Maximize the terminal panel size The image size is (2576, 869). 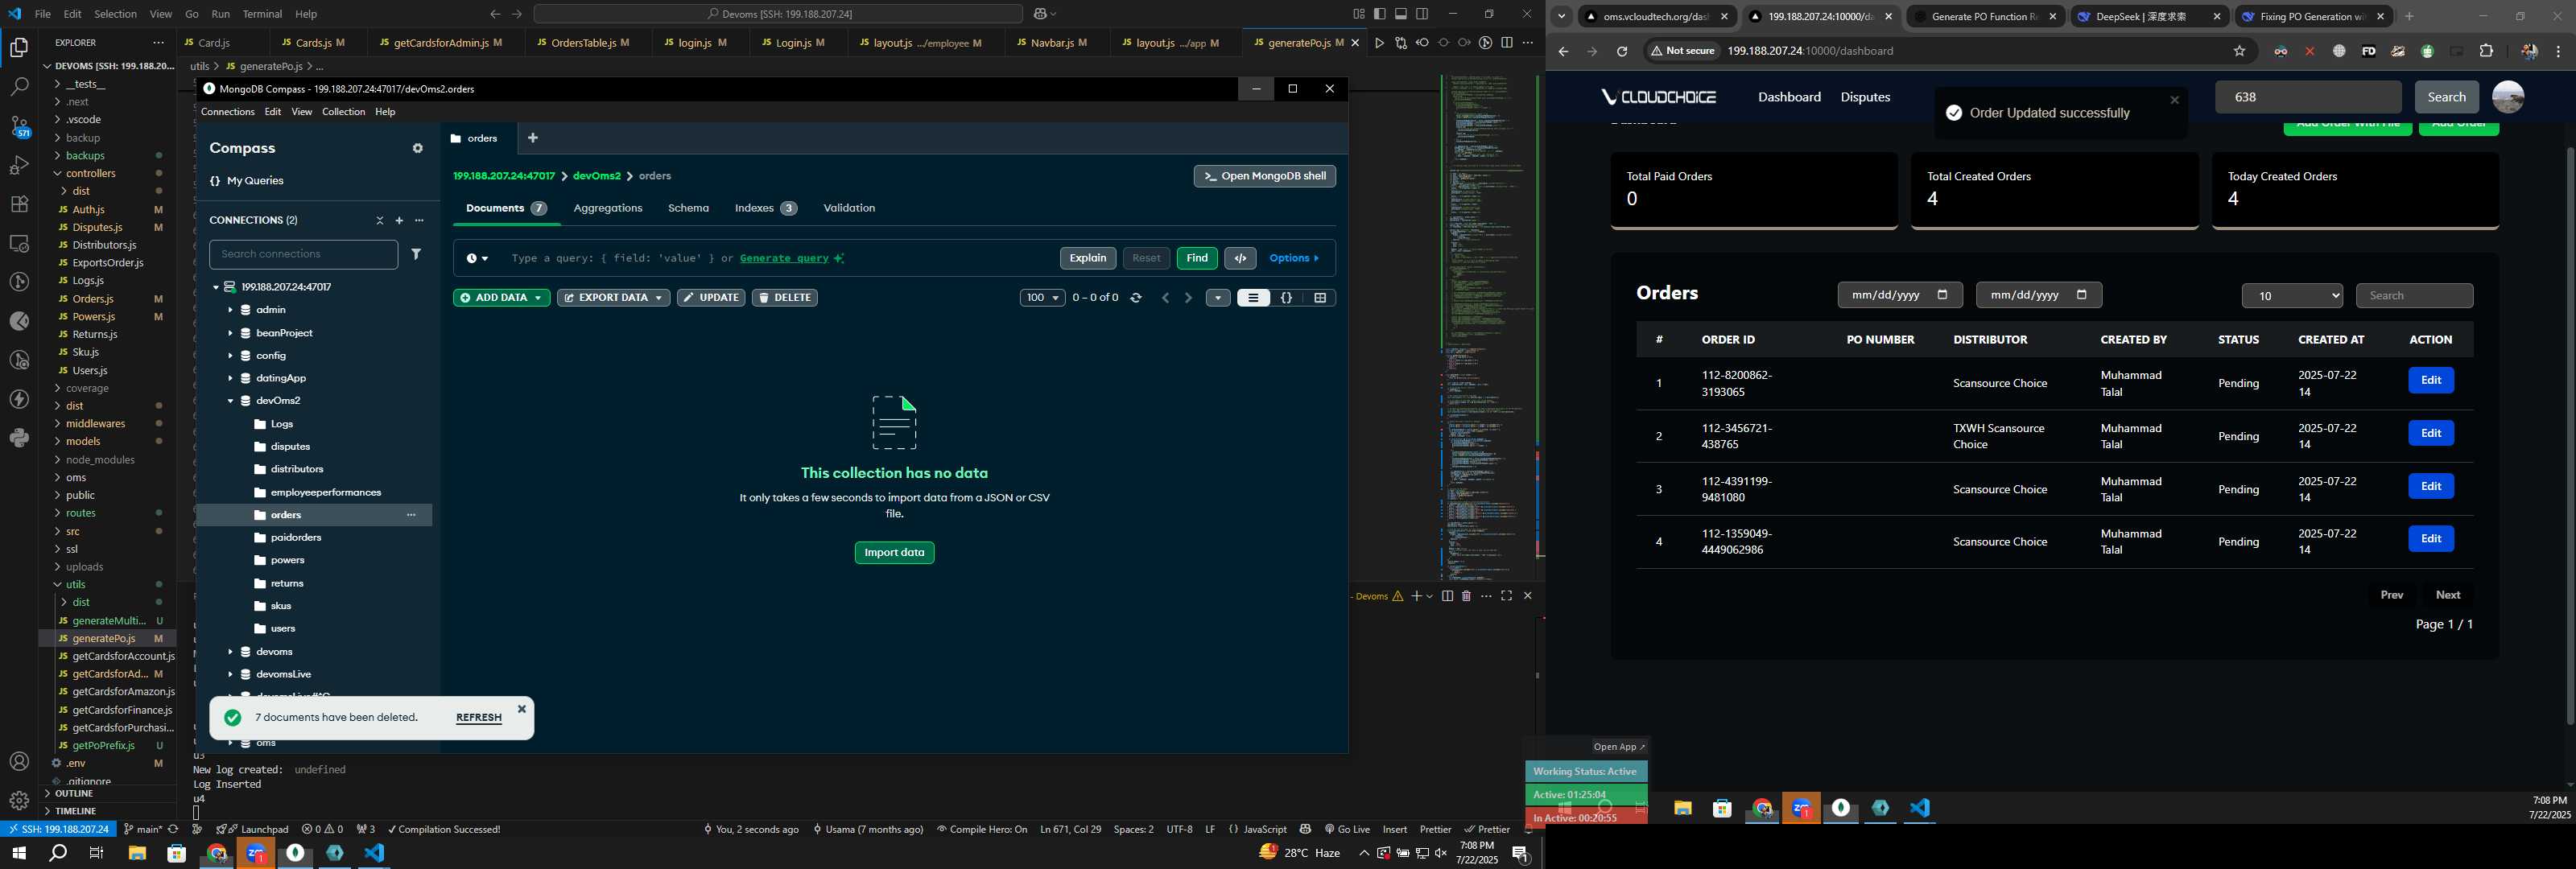pyautogui.click(x=1506, y=596)
